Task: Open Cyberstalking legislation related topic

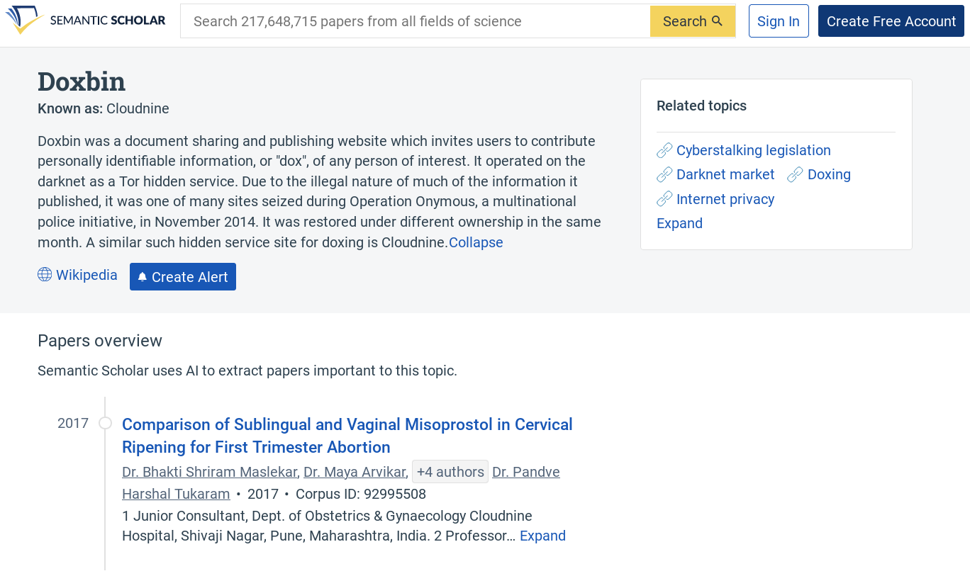Action: [x=754, y=150]
